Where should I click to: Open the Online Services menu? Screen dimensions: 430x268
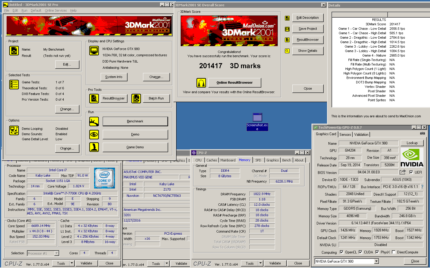click(56, 10)
